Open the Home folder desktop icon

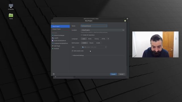pyautogui.click(x=11, y=16)
